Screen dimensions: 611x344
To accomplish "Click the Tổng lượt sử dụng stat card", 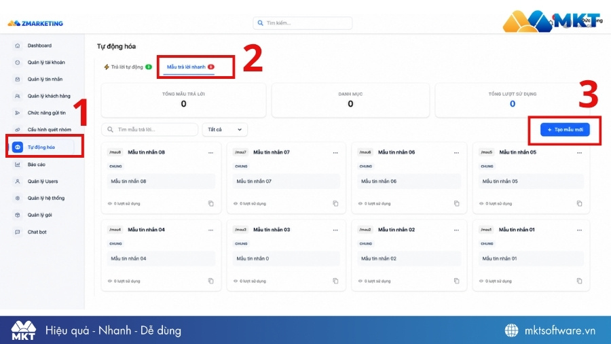I will point(513,100).
